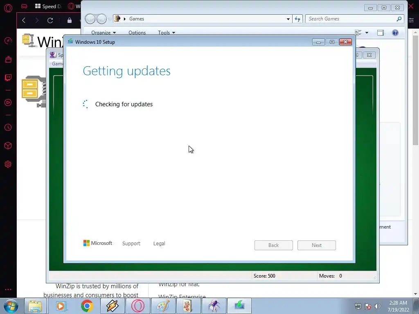Reload the Opera web page
The image size is (419, 314).
click(x=50, y=20)
